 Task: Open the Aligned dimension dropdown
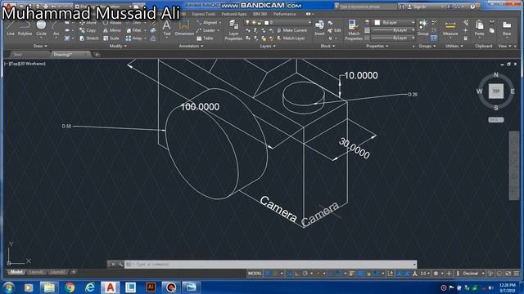[x=220, y=22]
